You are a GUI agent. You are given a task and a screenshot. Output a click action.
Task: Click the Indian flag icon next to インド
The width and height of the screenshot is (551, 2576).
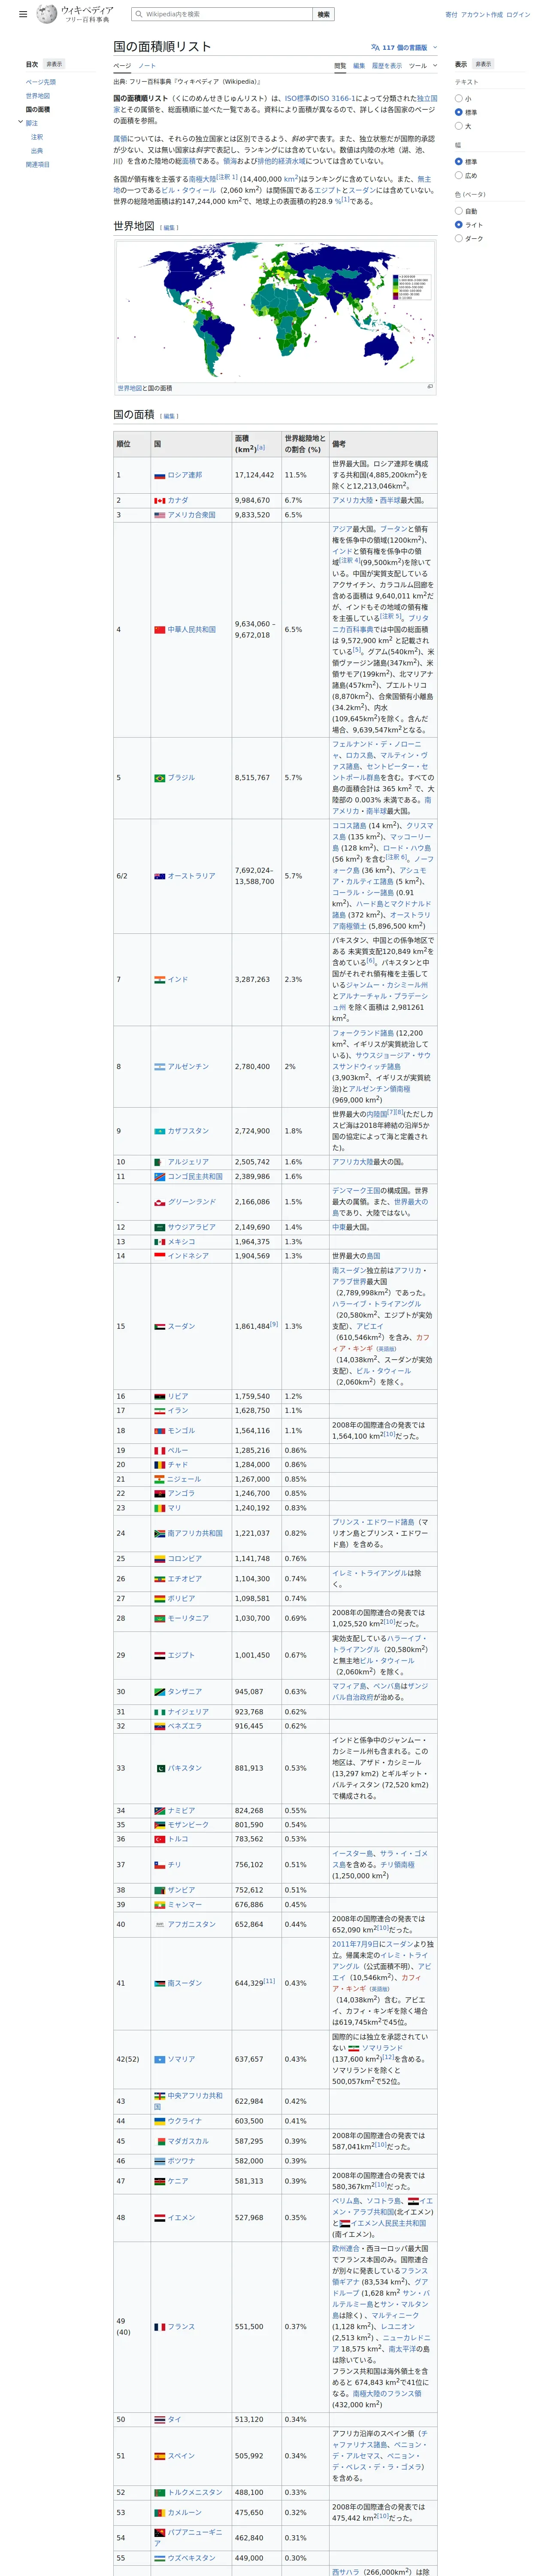point(159,980)
